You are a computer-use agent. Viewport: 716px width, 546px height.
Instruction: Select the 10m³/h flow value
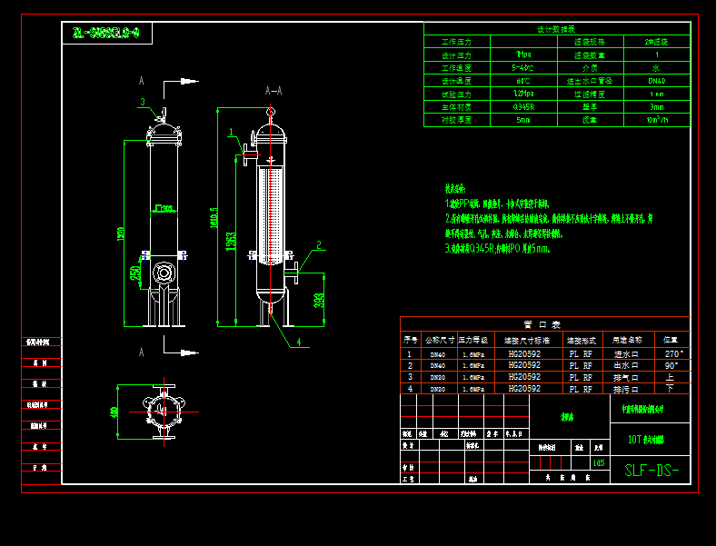coord(656,119)
